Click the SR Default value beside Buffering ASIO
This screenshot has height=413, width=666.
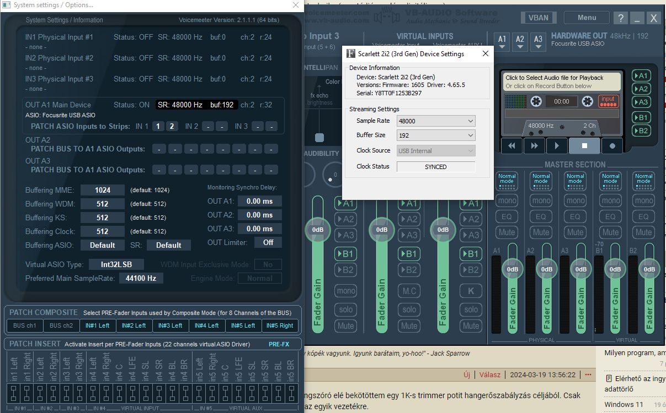coord(168,245)
